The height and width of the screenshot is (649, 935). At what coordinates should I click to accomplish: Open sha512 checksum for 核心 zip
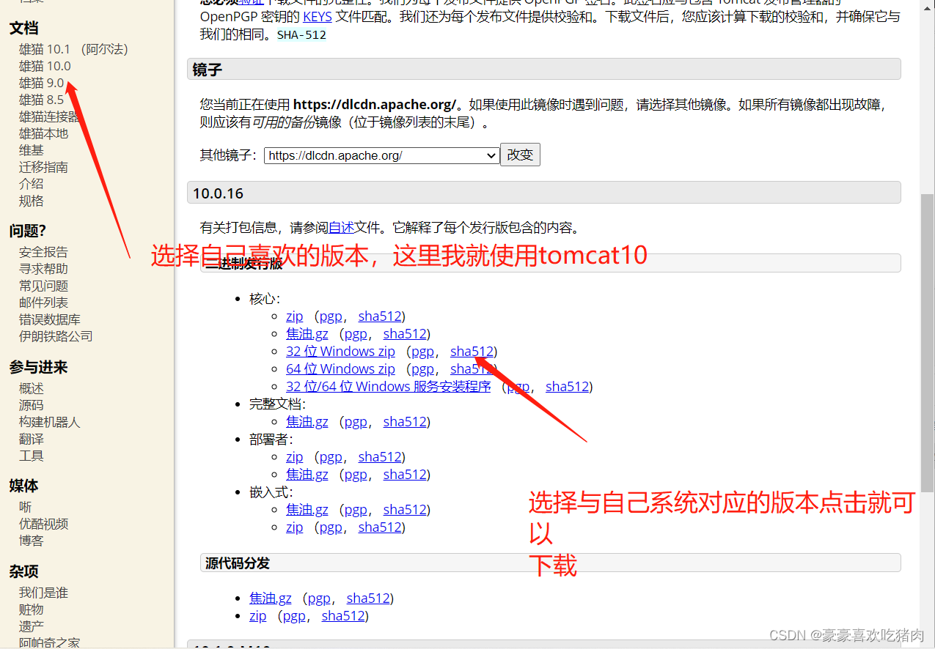[x=380, y=316]
